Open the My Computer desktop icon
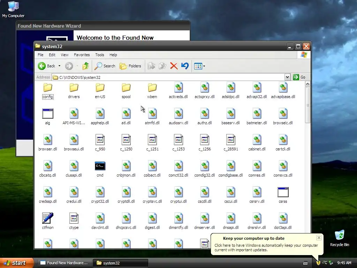This screenshot has width=357, height=268. coord(13,9)
